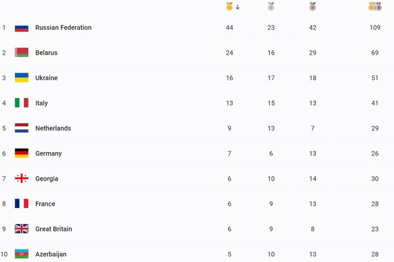Click the France flag icon
This screenshot has height=262, width=394.
coord(21,204)
